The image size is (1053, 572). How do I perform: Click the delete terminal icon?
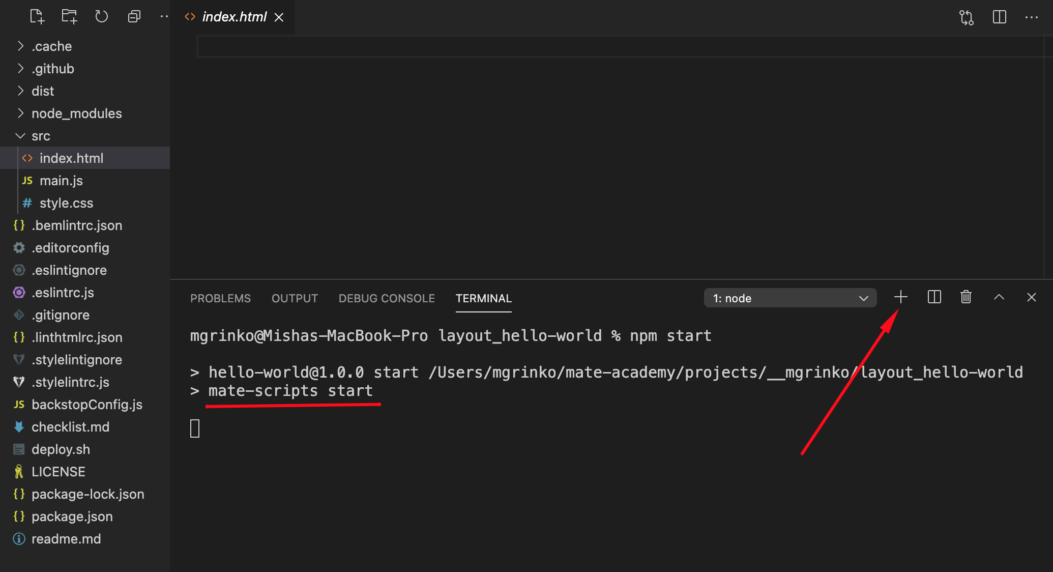966,297
